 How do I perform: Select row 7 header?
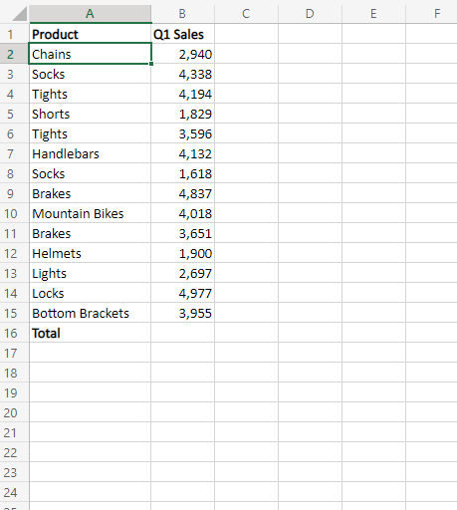14,153
